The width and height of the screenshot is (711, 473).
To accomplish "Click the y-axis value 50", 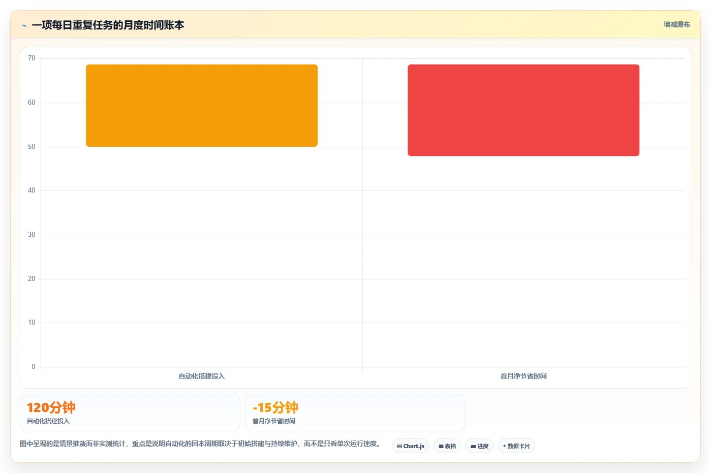I will tap(32, 147).
